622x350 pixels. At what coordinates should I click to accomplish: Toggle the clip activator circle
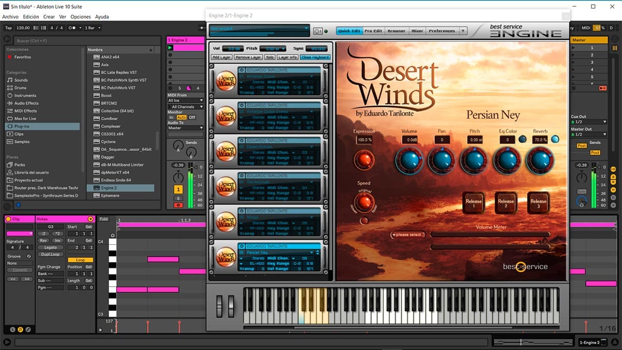click(x=8, y=219)
